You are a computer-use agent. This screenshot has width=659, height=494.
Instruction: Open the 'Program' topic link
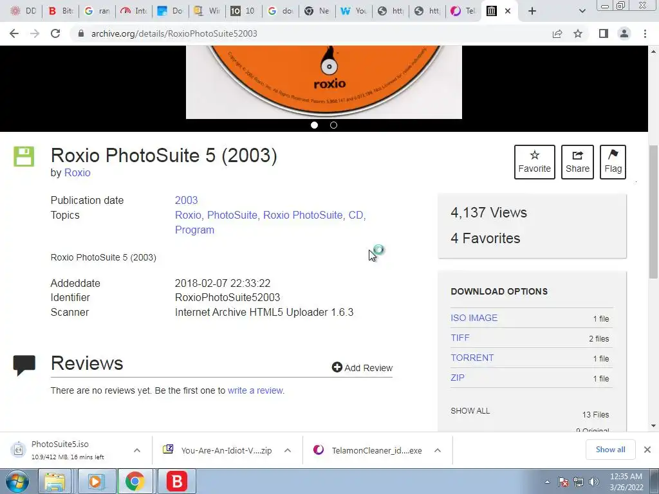coord(194,230)
